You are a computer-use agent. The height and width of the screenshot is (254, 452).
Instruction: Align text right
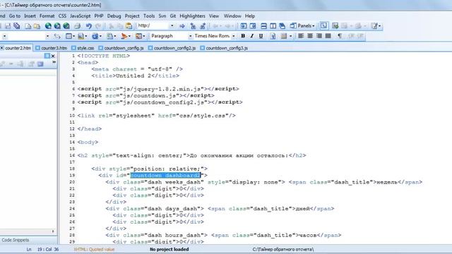[319, 36]
